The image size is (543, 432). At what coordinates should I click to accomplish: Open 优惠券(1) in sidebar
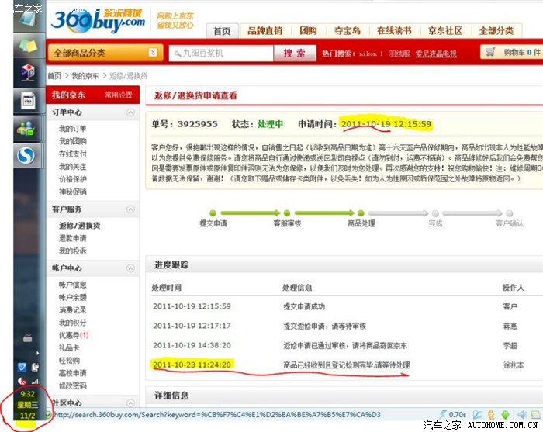pos(74,335)
